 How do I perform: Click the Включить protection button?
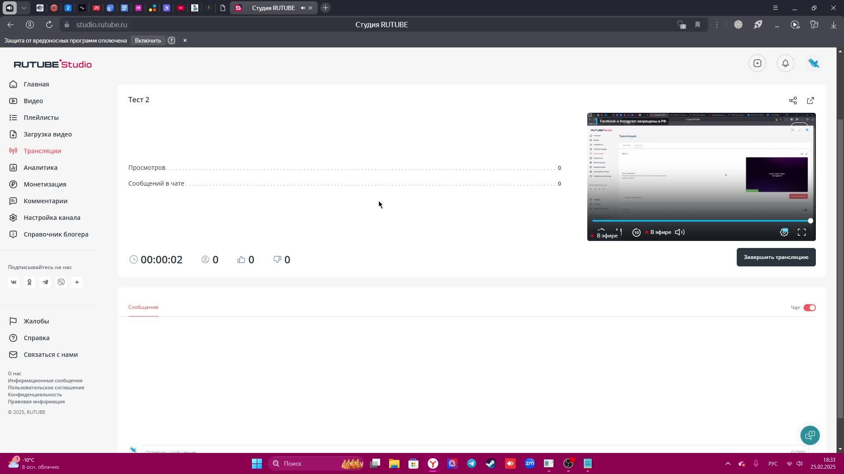148,40
